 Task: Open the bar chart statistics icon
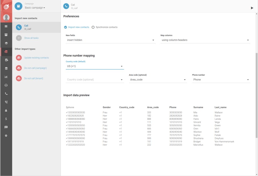[6, 77]
